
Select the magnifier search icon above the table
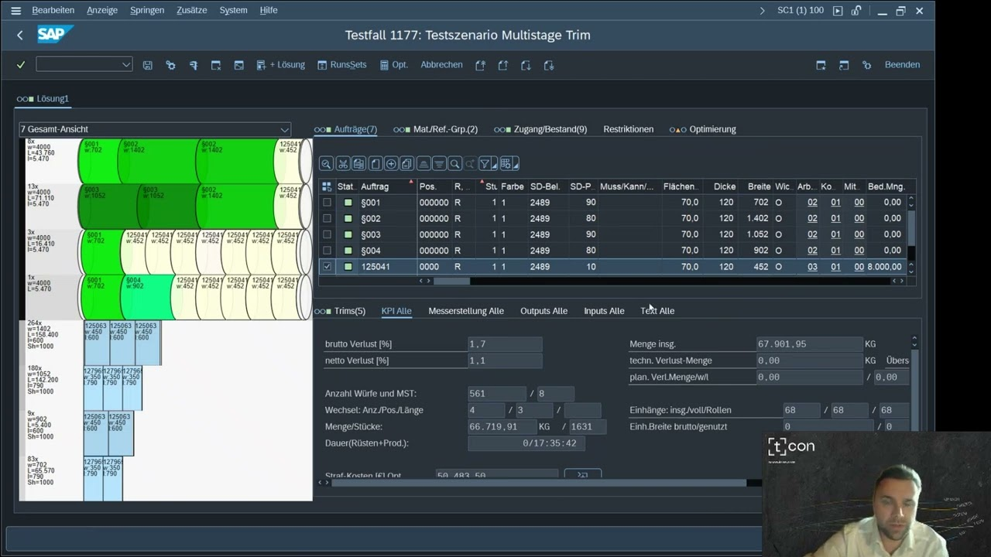[454, 163]
